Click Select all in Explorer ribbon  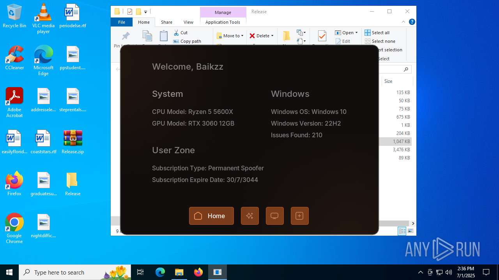pyautogui.click(x=377, y=33)
